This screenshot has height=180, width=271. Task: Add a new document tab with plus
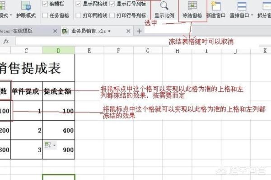point(139,31)
